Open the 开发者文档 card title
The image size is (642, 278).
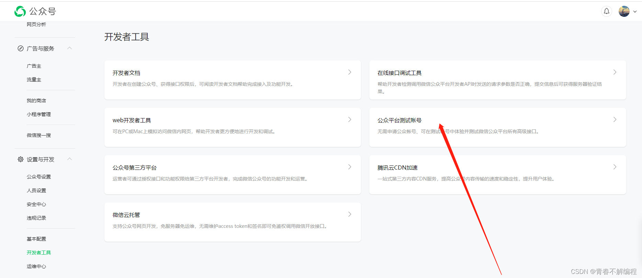coord(126,73)
